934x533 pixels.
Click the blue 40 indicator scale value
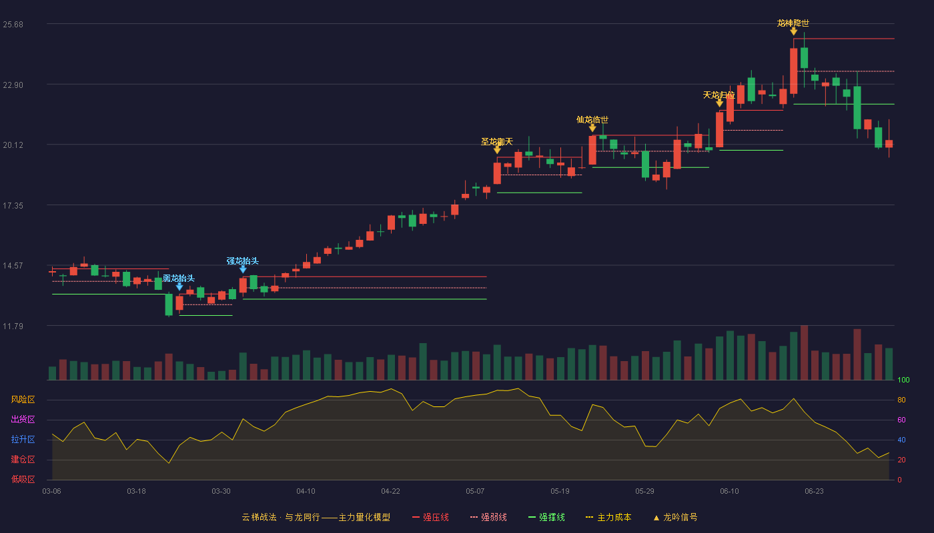901,440
